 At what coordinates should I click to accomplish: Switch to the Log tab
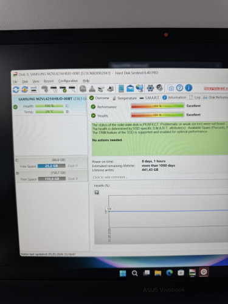(195, 97)
